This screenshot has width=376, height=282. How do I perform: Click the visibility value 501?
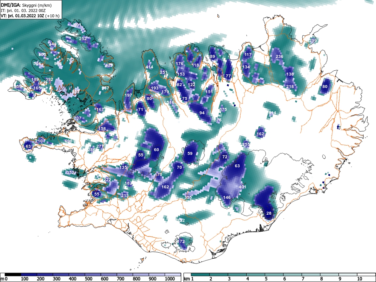tap(77, 25)
